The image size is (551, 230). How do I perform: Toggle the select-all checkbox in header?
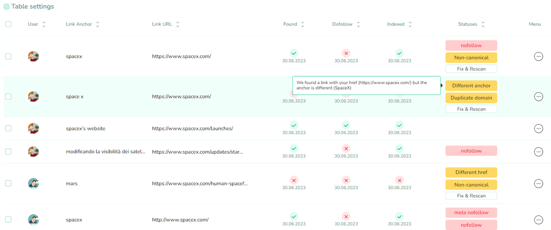(8, 24)
